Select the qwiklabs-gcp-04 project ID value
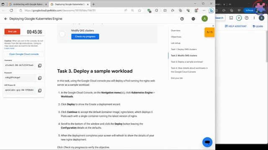The width and height of the screenshot is (268, 150). pyautogui.click(x=20, y=90)
